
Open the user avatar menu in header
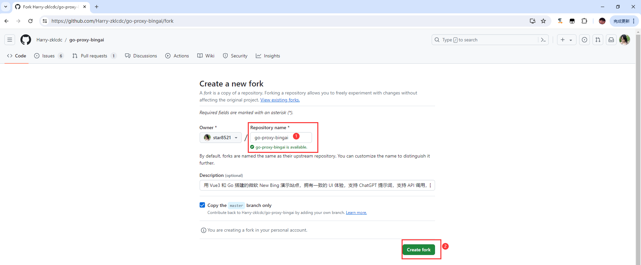pyautogui.click(x=625, y=40)
